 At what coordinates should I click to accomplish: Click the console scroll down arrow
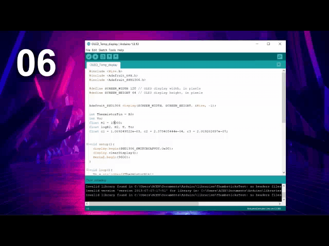click(x=284, y=199)
